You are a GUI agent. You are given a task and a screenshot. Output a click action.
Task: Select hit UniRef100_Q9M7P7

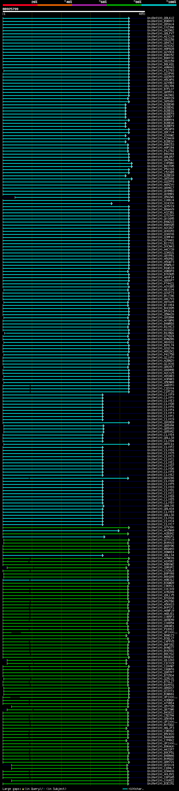[161, 673]
